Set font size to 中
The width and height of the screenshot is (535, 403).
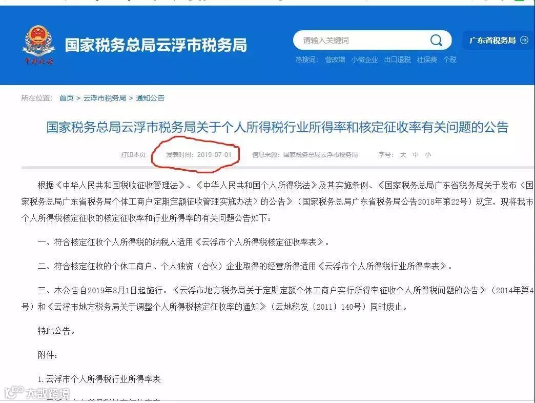coord(415,155)
